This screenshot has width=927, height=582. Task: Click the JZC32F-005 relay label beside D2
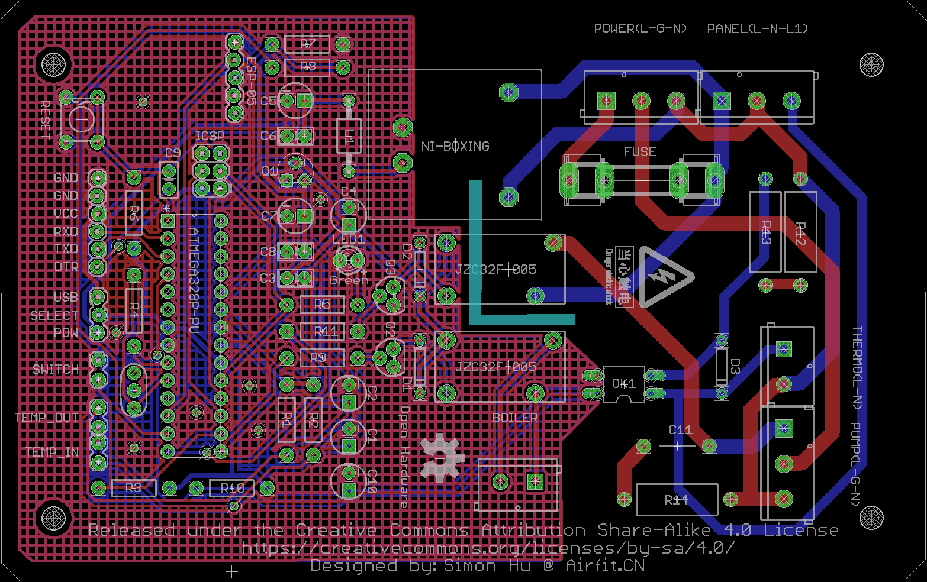(x=495, y=269)
